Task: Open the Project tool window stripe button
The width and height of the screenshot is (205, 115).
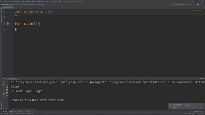Action: [1, 10]
